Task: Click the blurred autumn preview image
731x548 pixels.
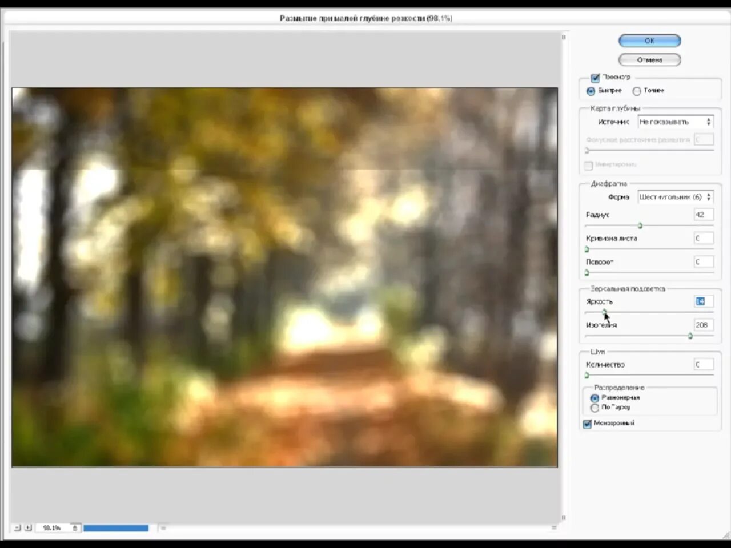Action: click(284, 277)
